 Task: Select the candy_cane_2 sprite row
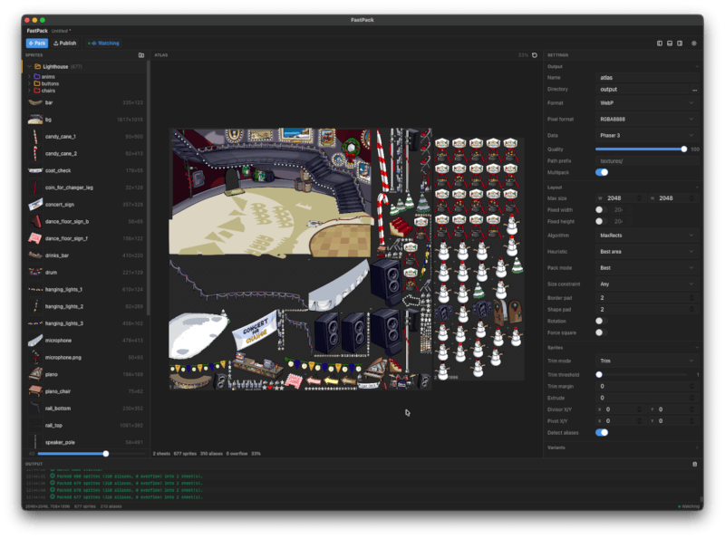tap(85, 153)
